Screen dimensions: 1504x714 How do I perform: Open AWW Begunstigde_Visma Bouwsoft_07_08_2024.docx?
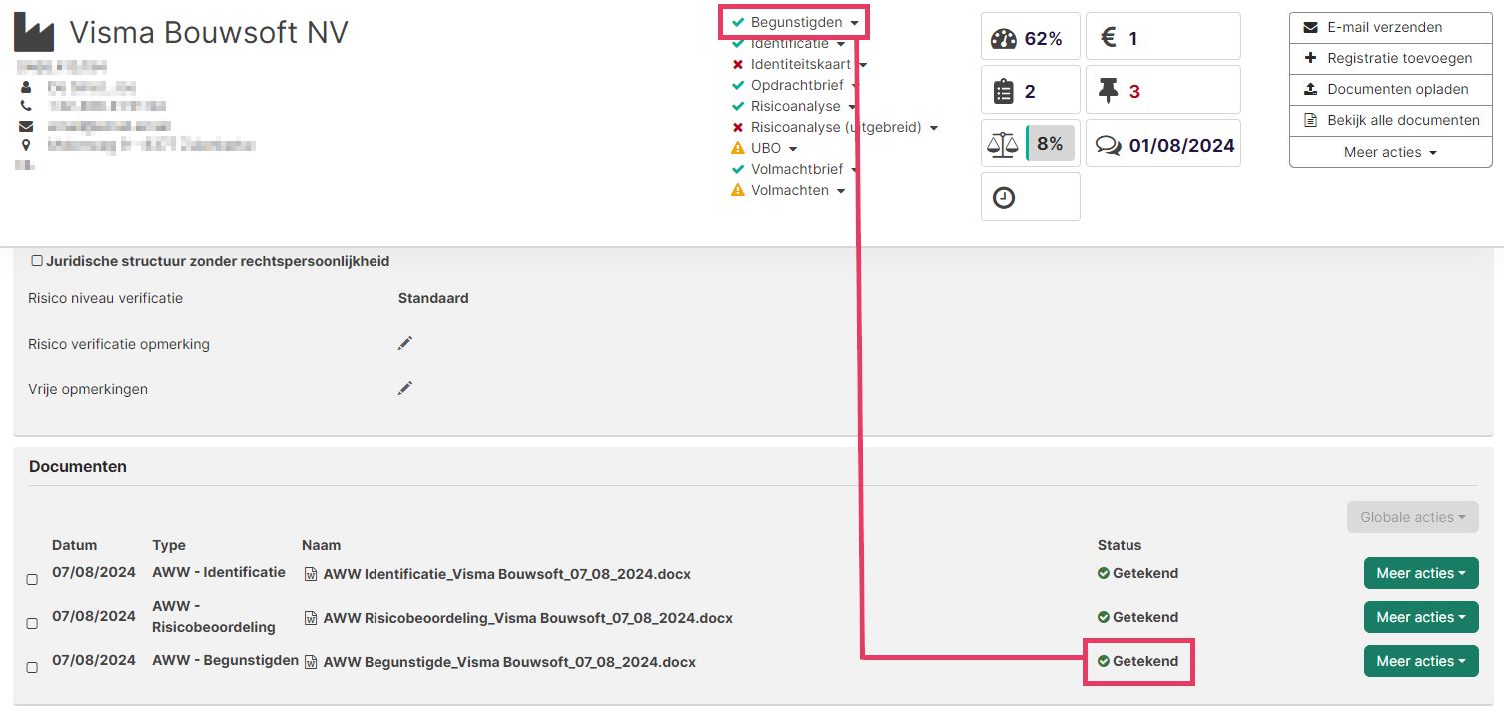[x=509, y=662]
